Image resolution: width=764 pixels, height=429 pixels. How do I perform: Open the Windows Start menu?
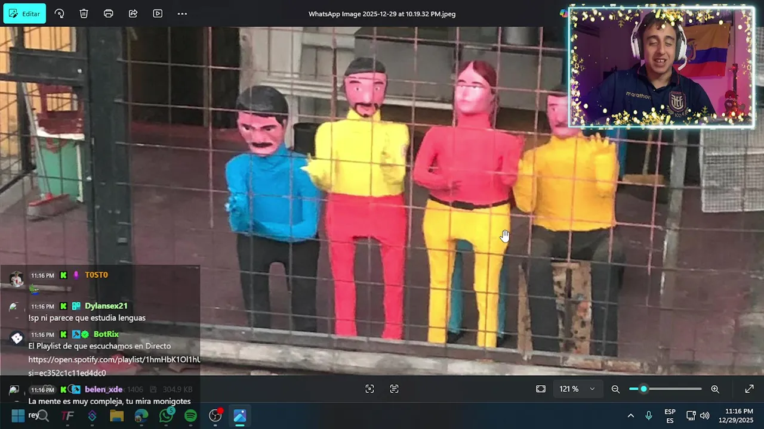18,416
